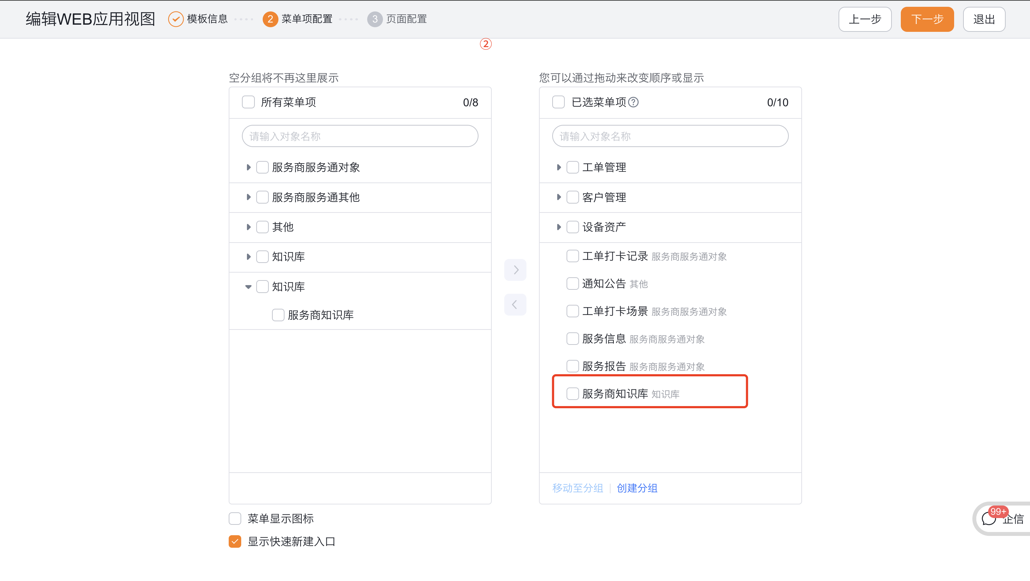The width and height of the screenshot is (1030, 581).
Task: Click the move-left transfer arrow icon
Action: [515, 304]
